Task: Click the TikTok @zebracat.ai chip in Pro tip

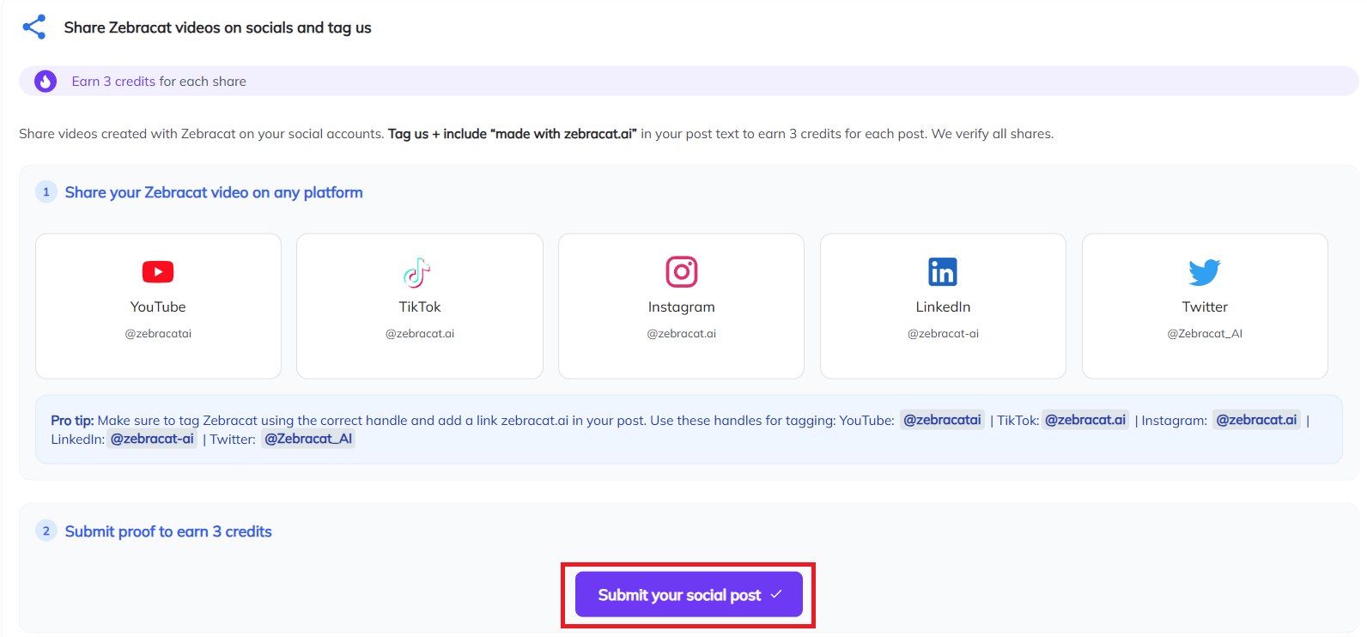Action: [x=1085, y=420]
